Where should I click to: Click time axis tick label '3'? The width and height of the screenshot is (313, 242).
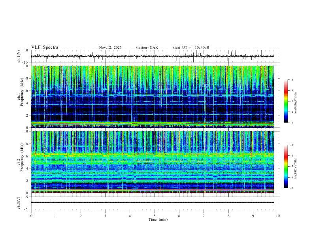coord(105,216)
